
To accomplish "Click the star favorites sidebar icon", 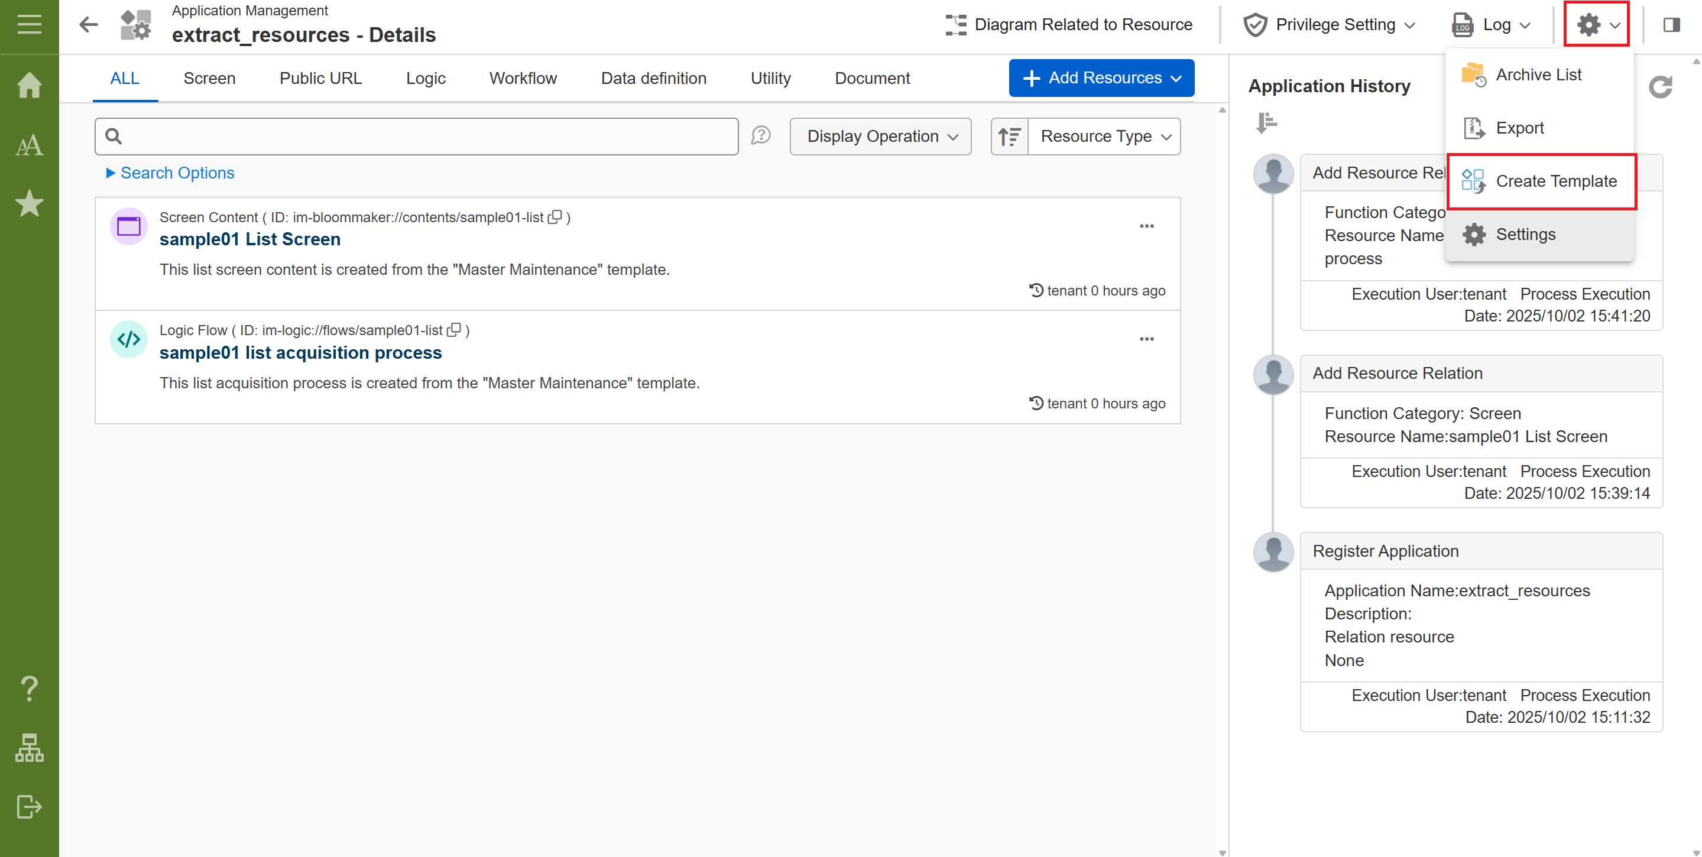I will 29,203.
